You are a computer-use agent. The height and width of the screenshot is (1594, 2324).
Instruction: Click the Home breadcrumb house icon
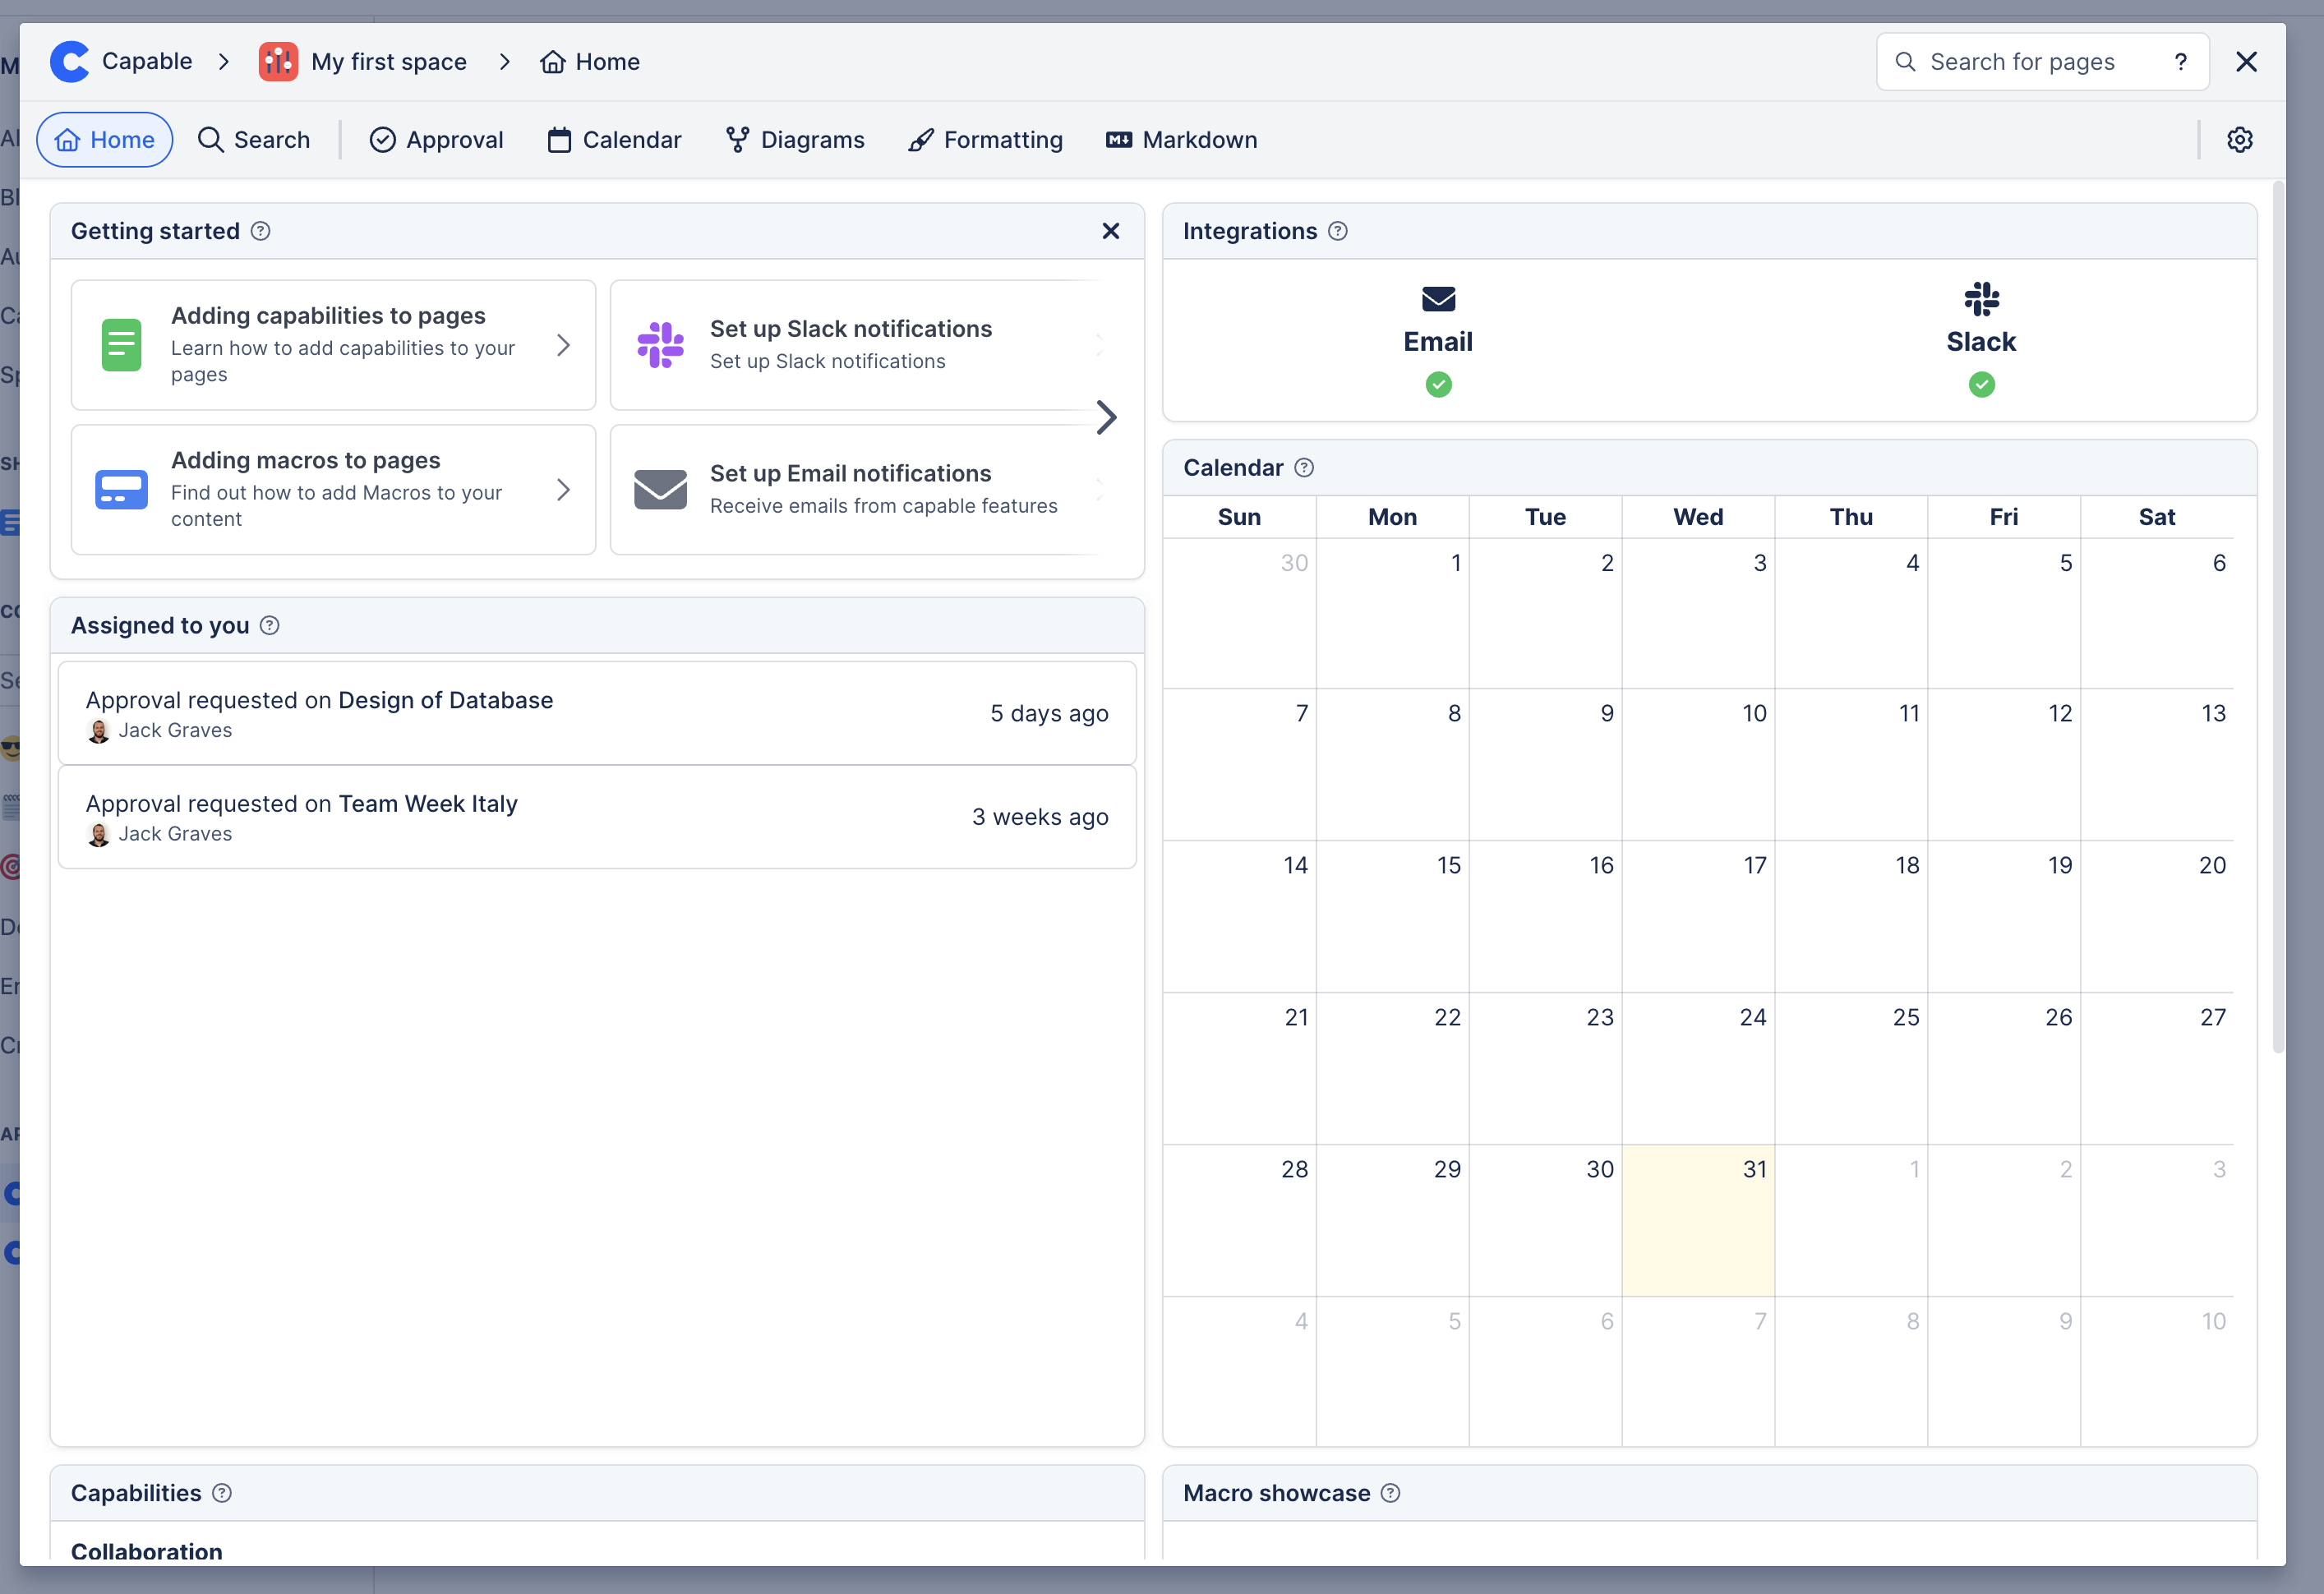pos(553,62)
